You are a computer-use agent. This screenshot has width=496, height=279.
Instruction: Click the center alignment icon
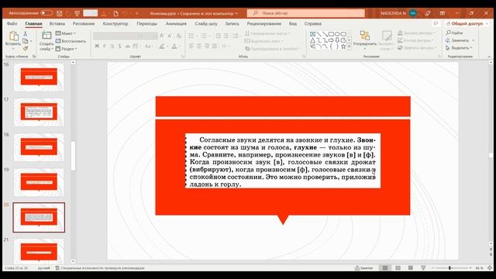199,46
